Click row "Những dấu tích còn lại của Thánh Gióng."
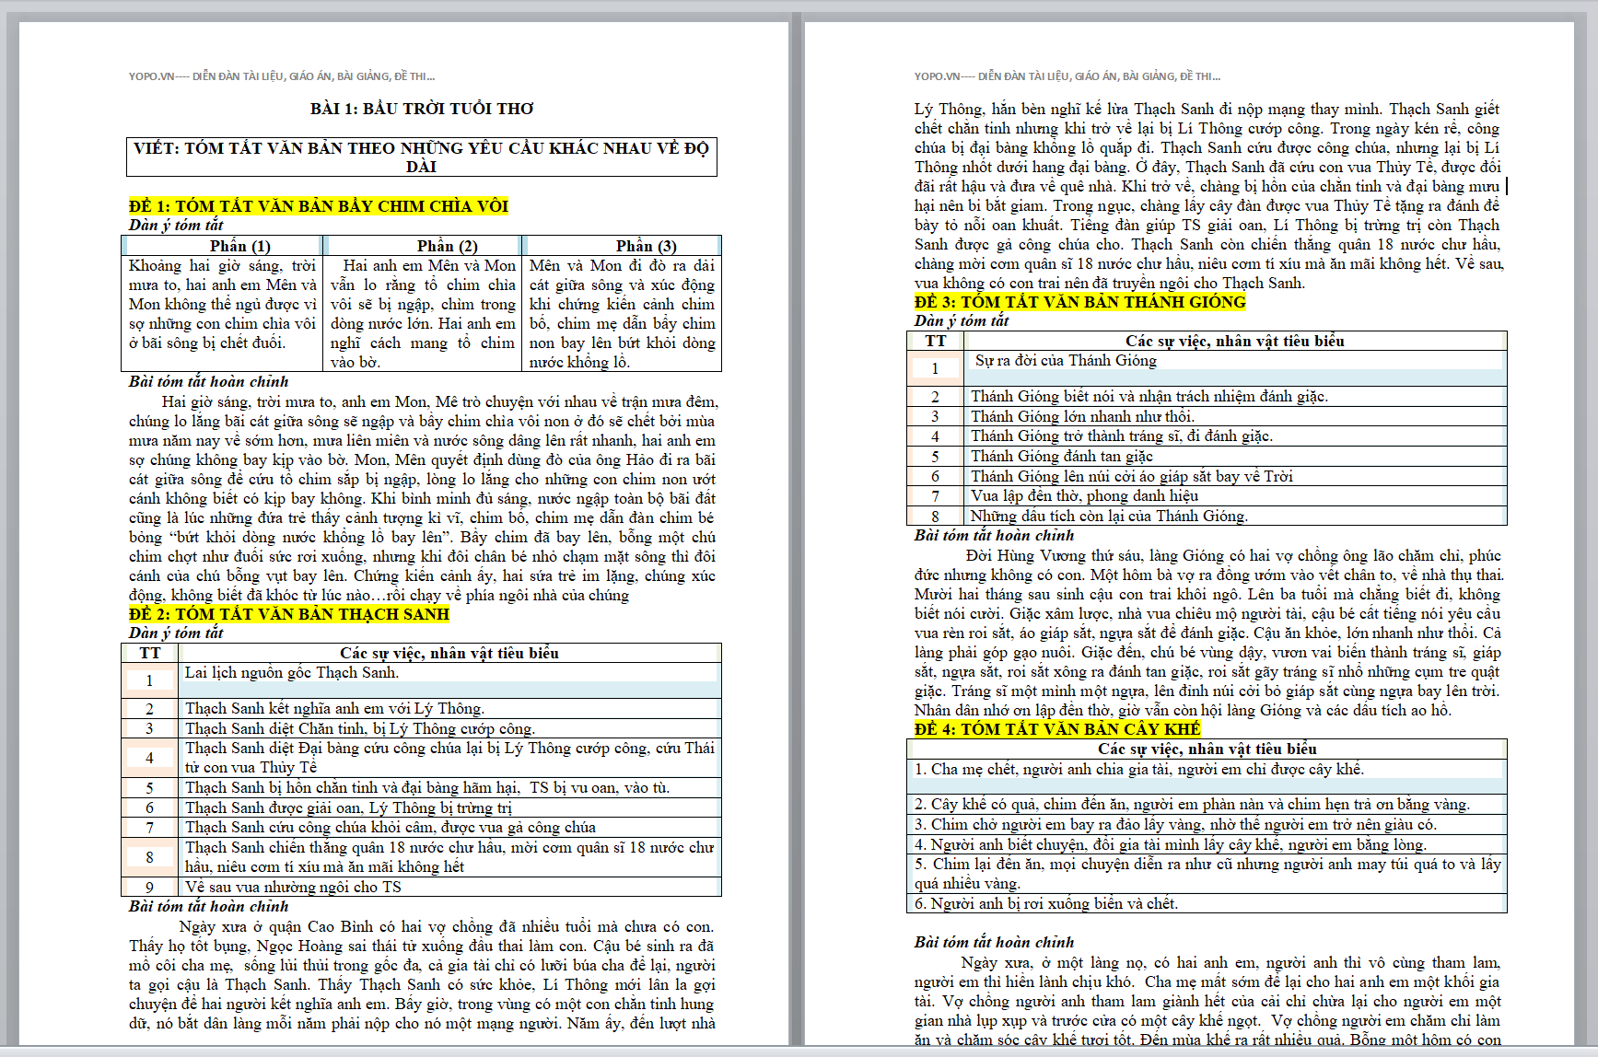Image resolution: width=1598 pixels, height=1057 pixels. [x=1207, y=516]
